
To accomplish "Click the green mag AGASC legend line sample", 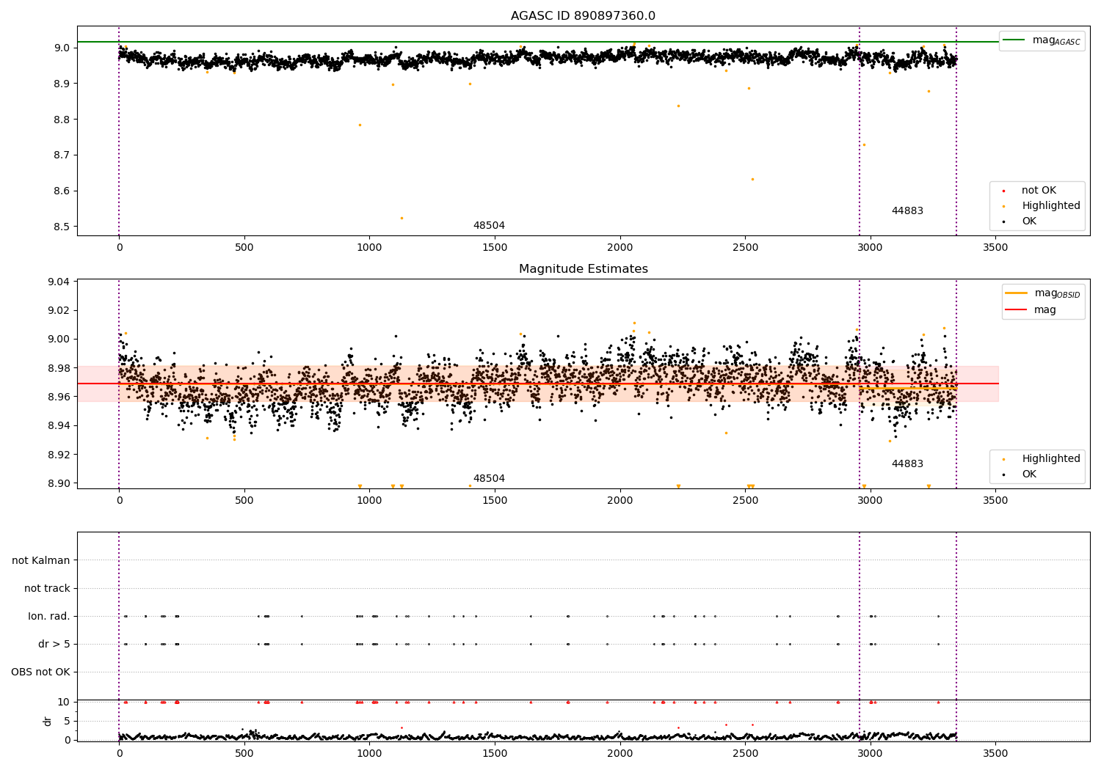I will point(1014,40).
